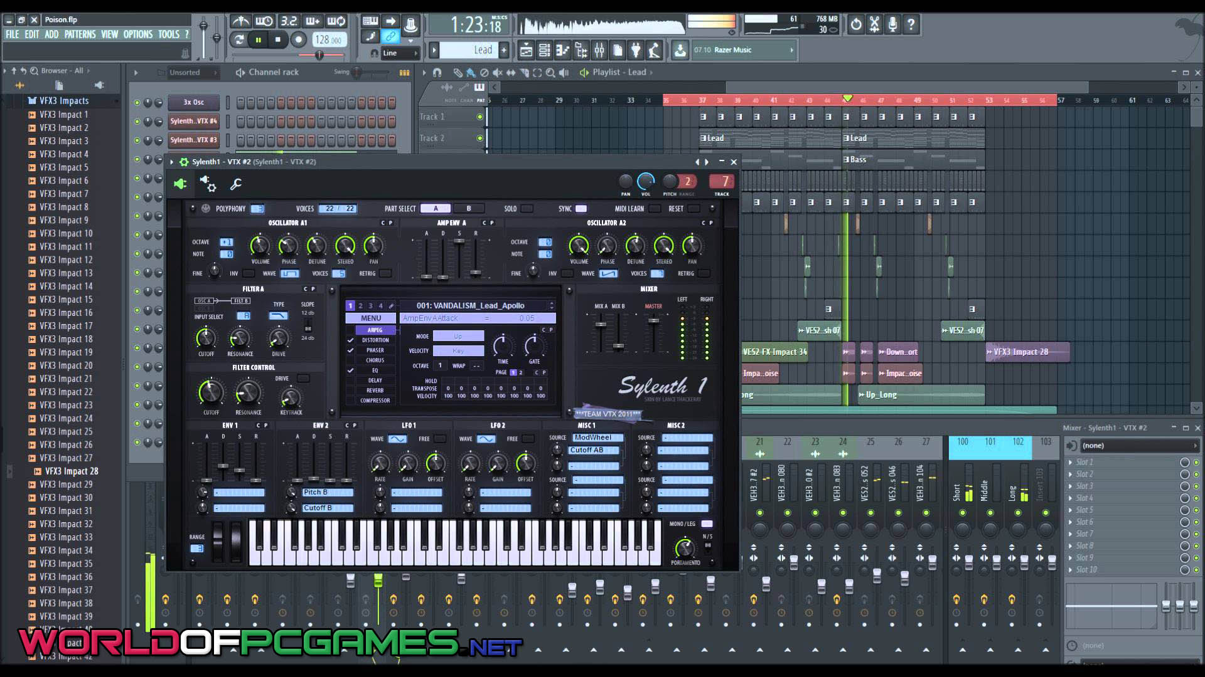
Task: Open the Sylenth1 window menu arrow
Action: 172,162
